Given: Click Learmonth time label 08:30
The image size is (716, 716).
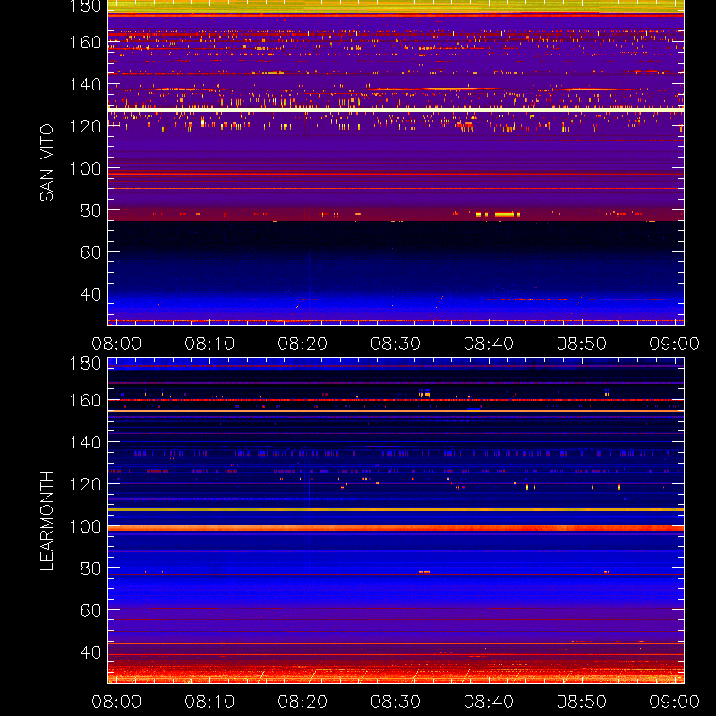Looking at the screenshot, I should click(396, 702).
